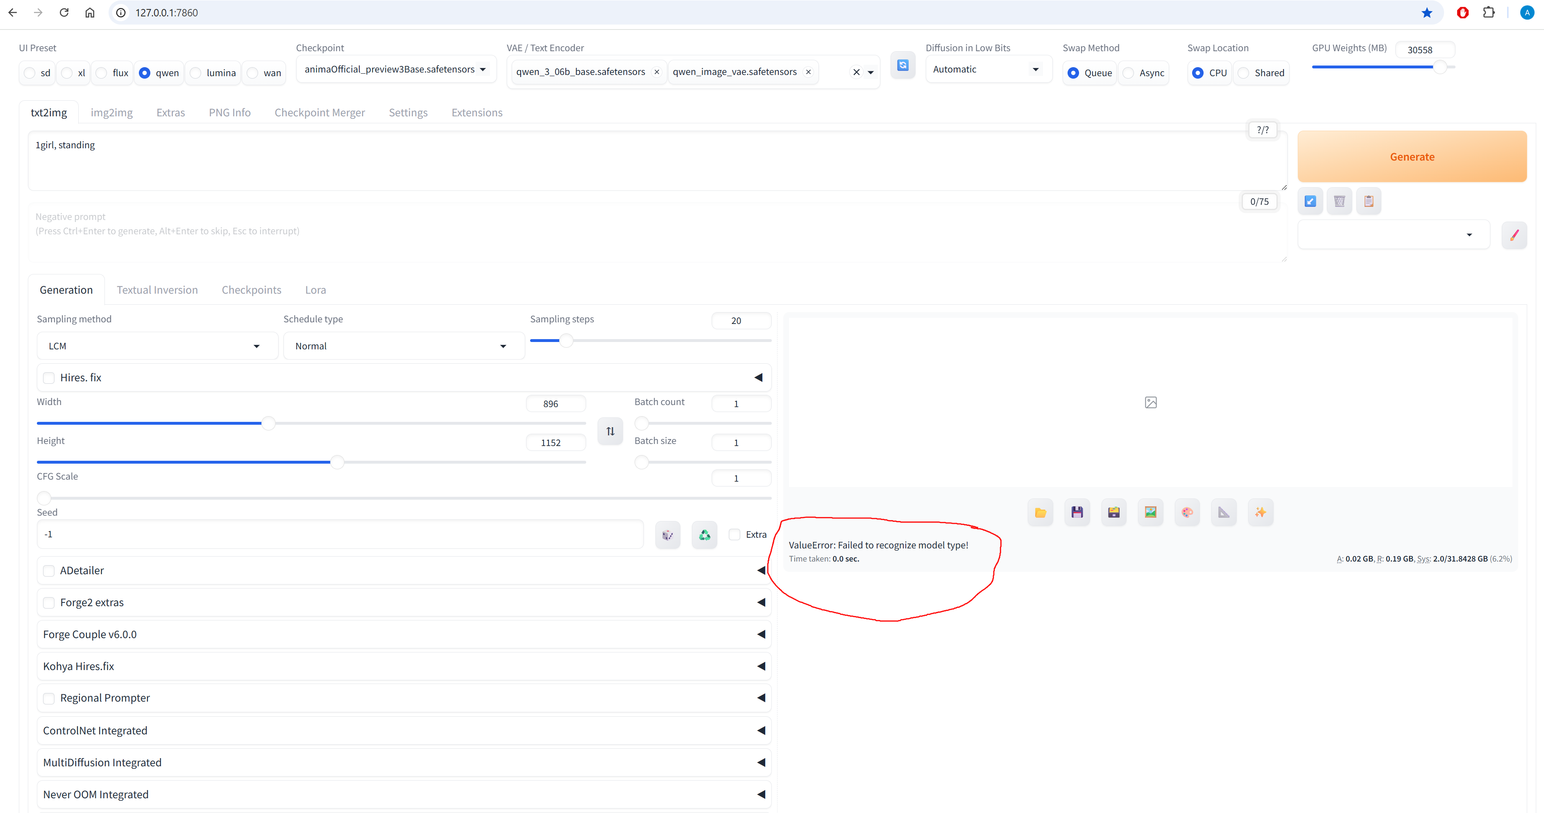Enable the ADetailer checkbox

49,571
